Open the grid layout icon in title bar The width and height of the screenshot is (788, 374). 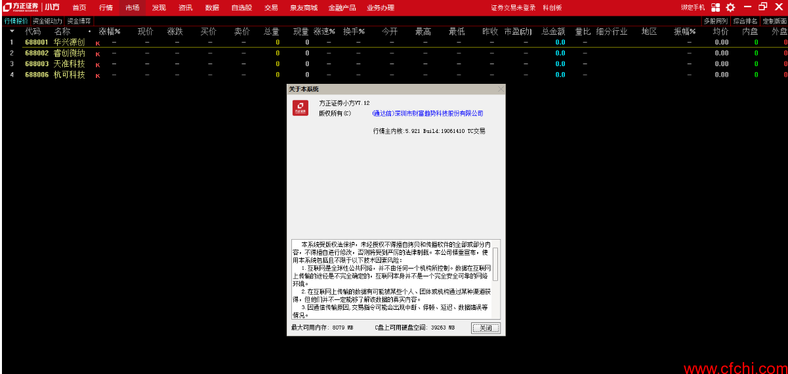coord(715,7)
